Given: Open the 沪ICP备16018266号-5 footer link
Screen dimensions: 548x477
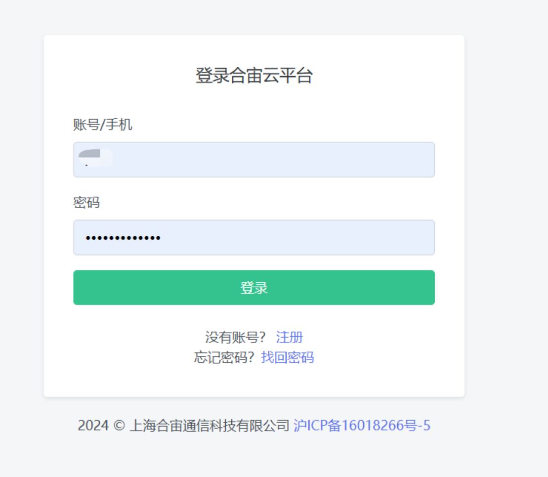Looking at the screenshot, I should coord(362,426).
